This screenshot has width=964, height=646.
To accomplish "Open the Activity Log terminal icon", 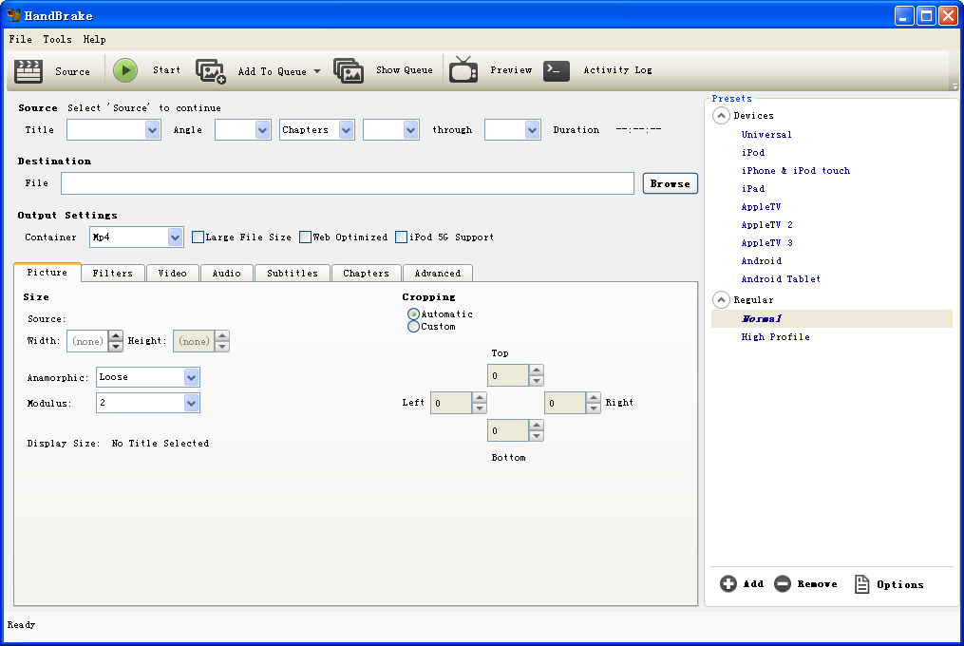I will point(557,70).
